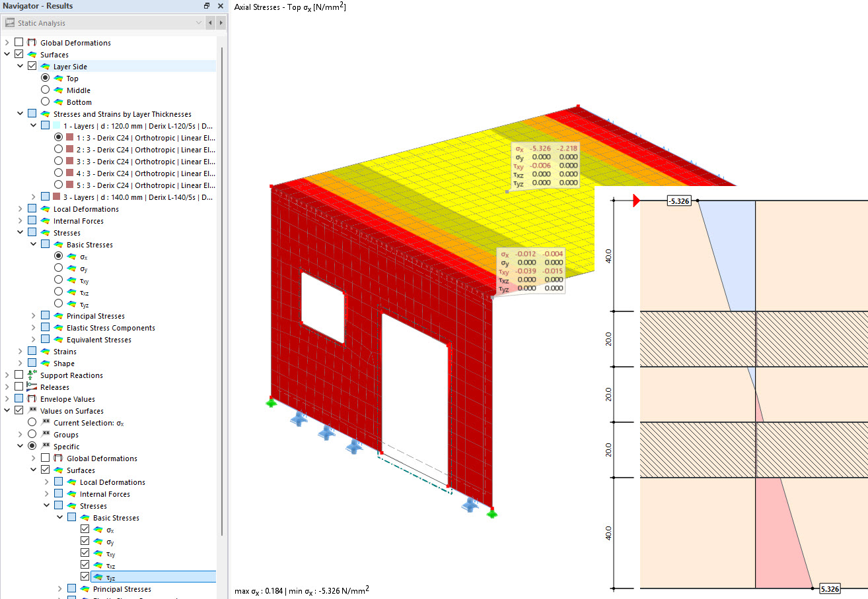Collapse Stresses and Strains by Layer Thicknesses
The width and height of the screenshot is (868, 599).
pyautogui.click(x=20, y=114)
